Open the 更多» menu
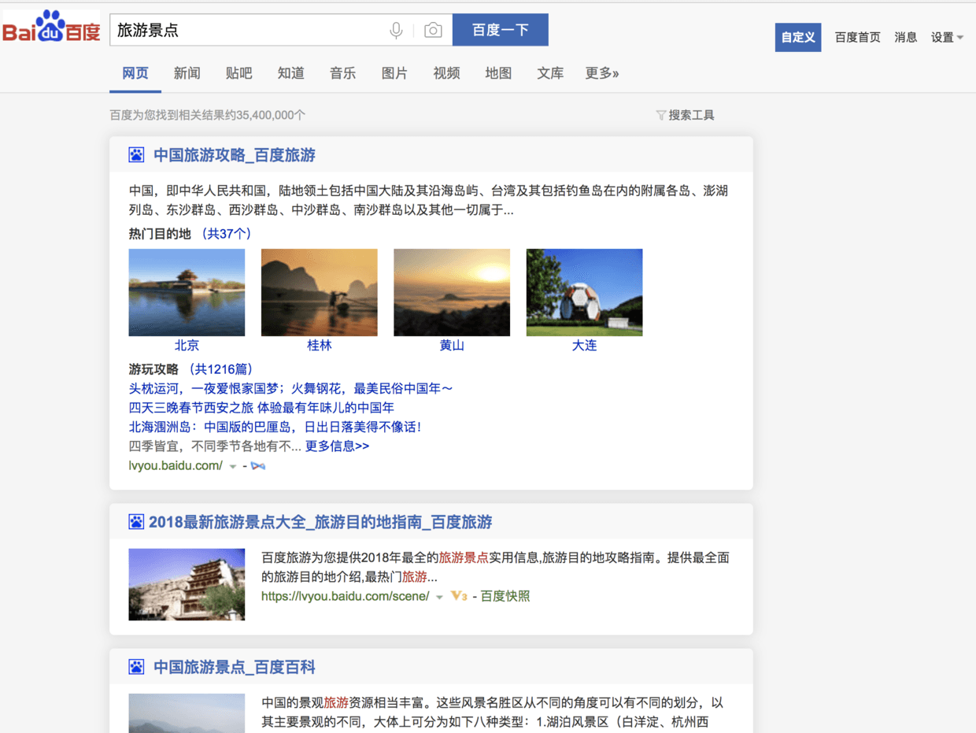Image resolution: width=976 pixels, height=733 pixels. tap(602, 73)
